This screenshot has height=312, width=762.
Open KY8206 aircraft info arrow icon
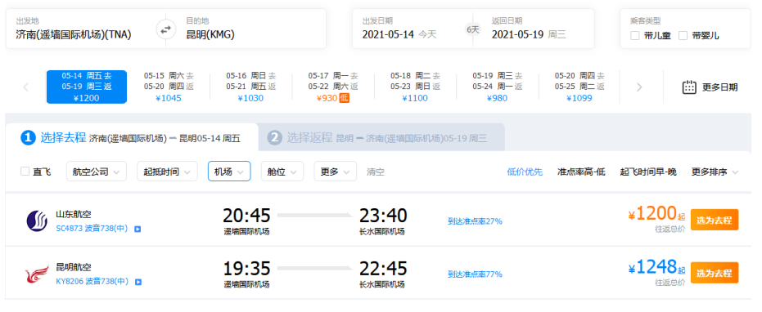click(138, 282)
